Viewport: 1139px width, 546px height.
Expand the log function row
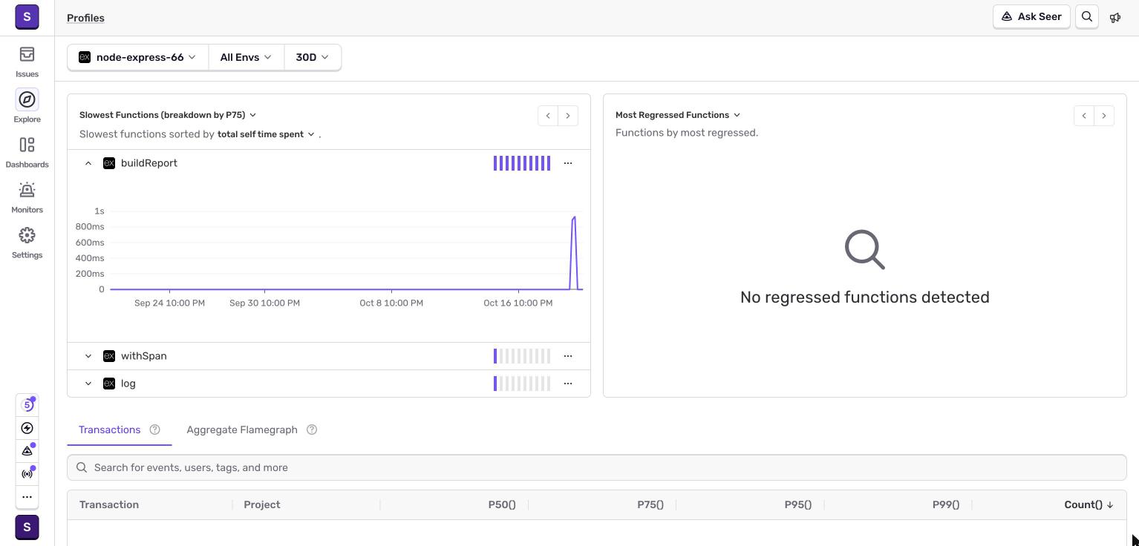(x=88, y=384)
